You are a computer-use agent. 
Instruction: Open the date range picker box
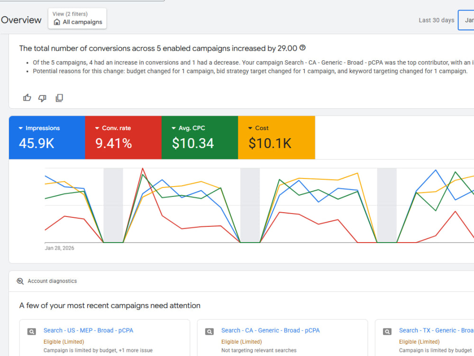coord(466,20)
